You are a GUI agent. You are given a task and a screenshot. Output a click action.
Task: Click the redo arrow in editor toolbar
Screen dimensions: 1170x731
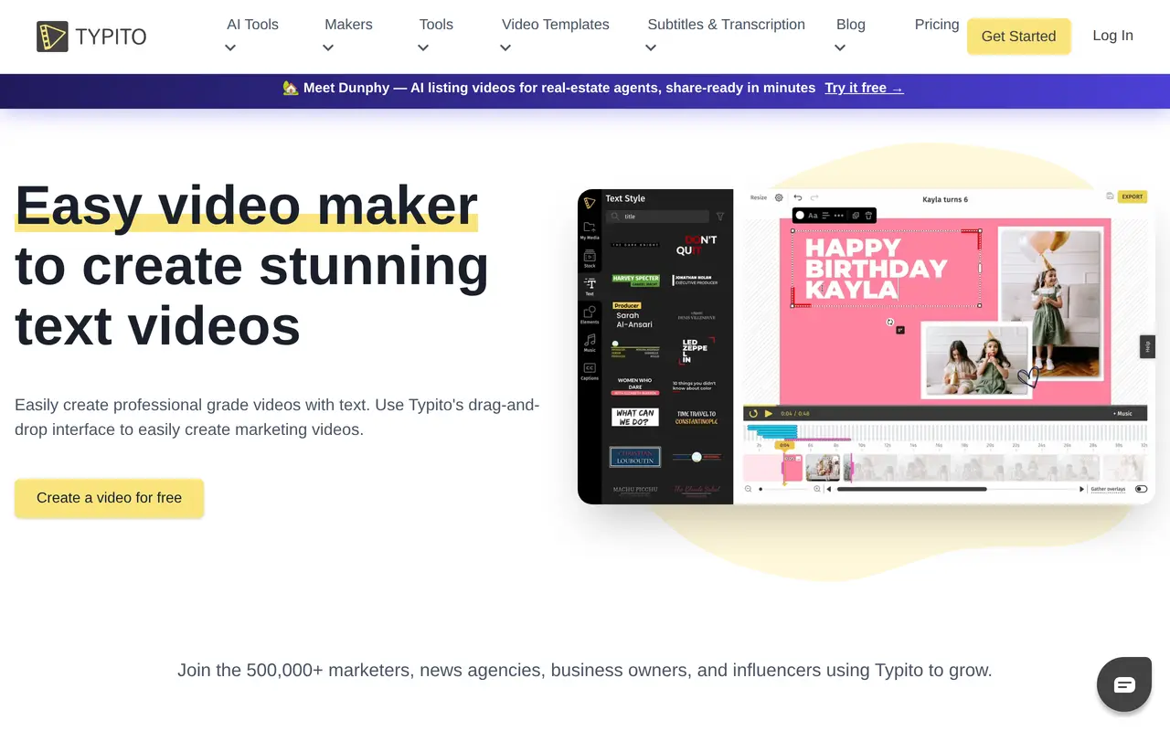point(814,197)
